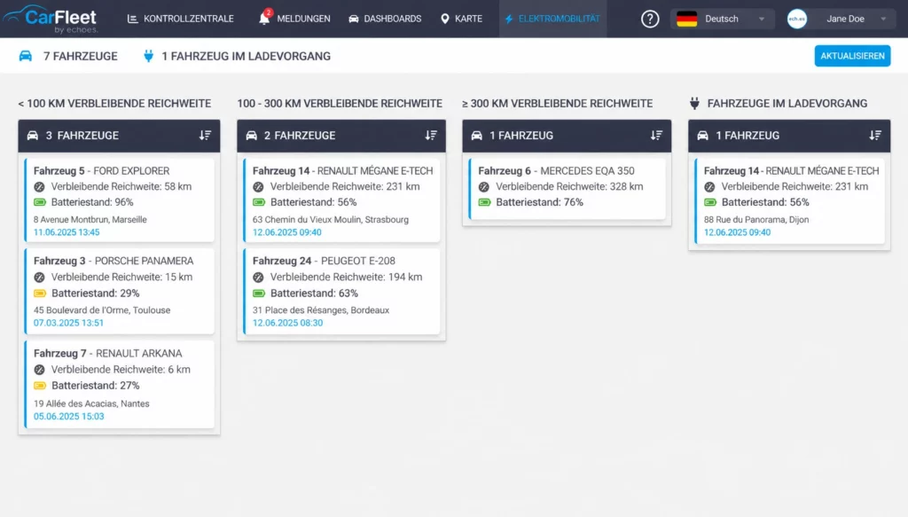Click the battery icon at Batteriestand 63%
This screenshot has width=908, height=517.
pyautogui.click(x=259, y=293)
